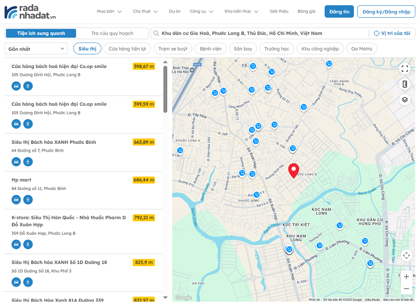Click the Đăng tin button
418x308 pixels.
click(x=339, y=12)
